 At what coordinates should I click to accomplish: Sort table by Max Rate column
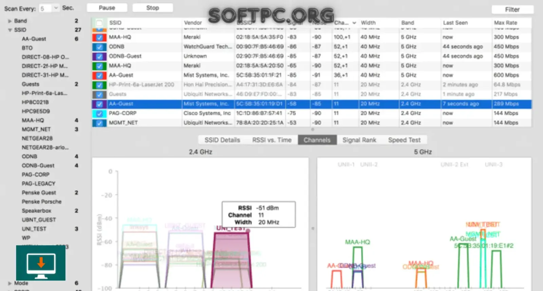click(x=505, y=23)
